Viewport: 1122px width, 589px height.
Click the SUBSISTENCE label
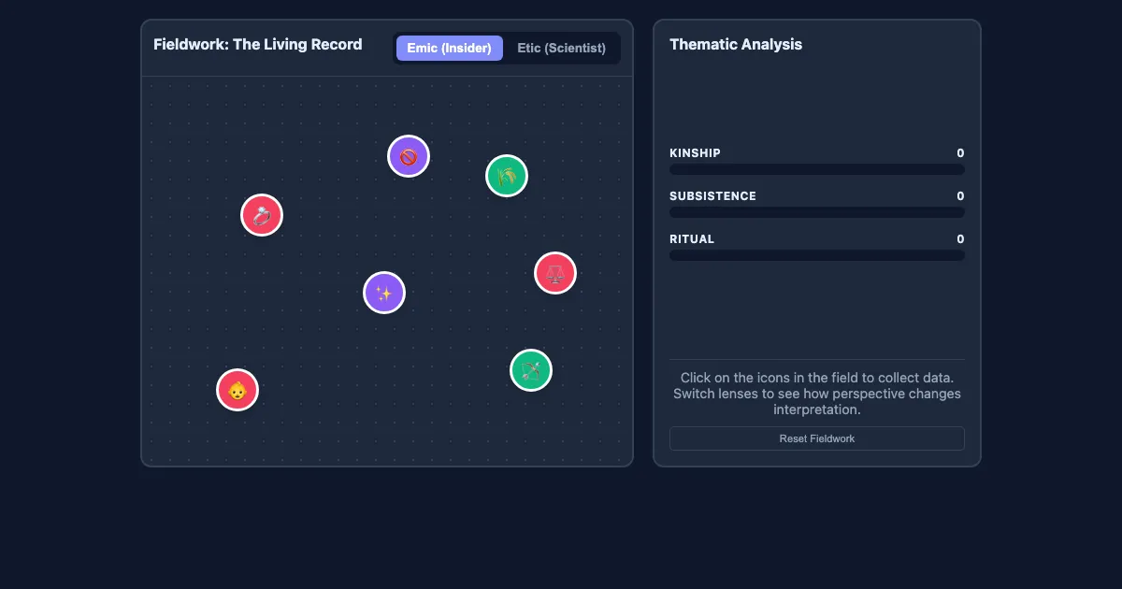point(712,196)
